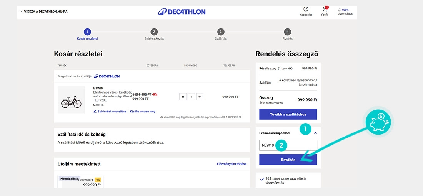
Task: Open the Profil account icon
Action: tap(325, 11)
